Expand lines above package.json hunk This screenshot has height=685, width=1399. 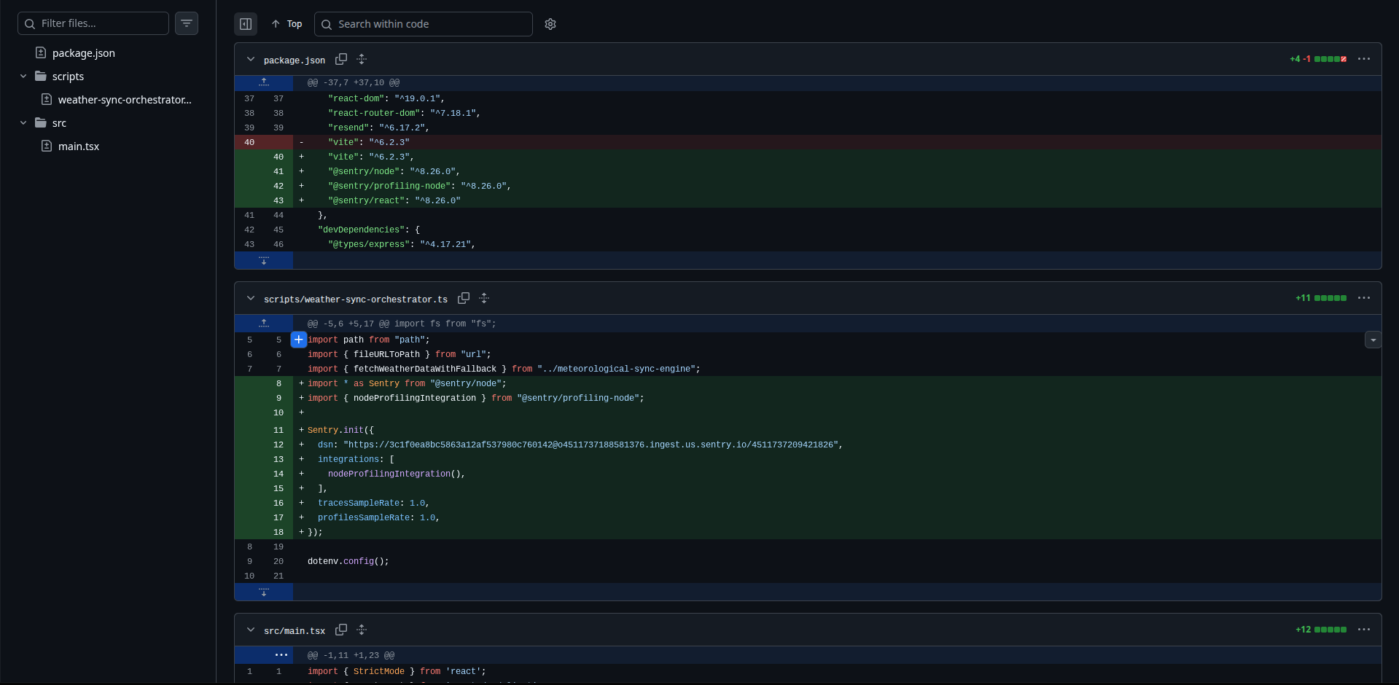coord(264,82)
